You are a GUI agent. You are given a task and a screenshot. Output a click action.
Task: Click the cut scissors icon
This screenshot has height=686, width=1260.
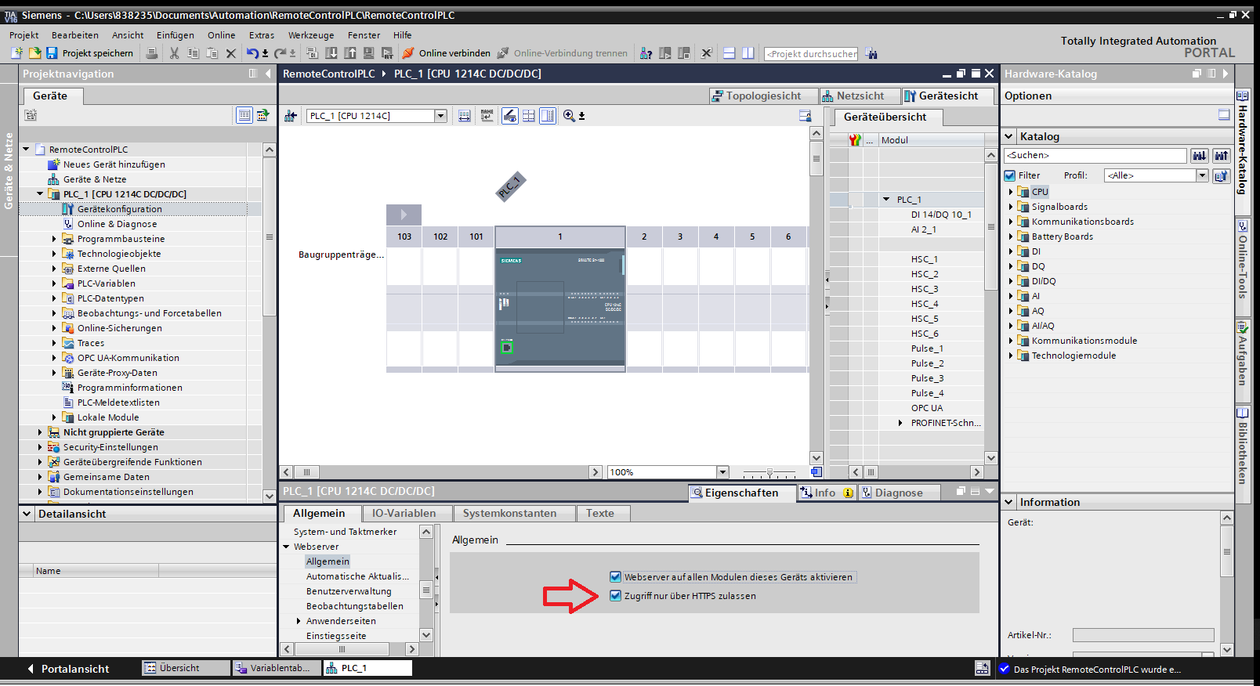[174, 53]
